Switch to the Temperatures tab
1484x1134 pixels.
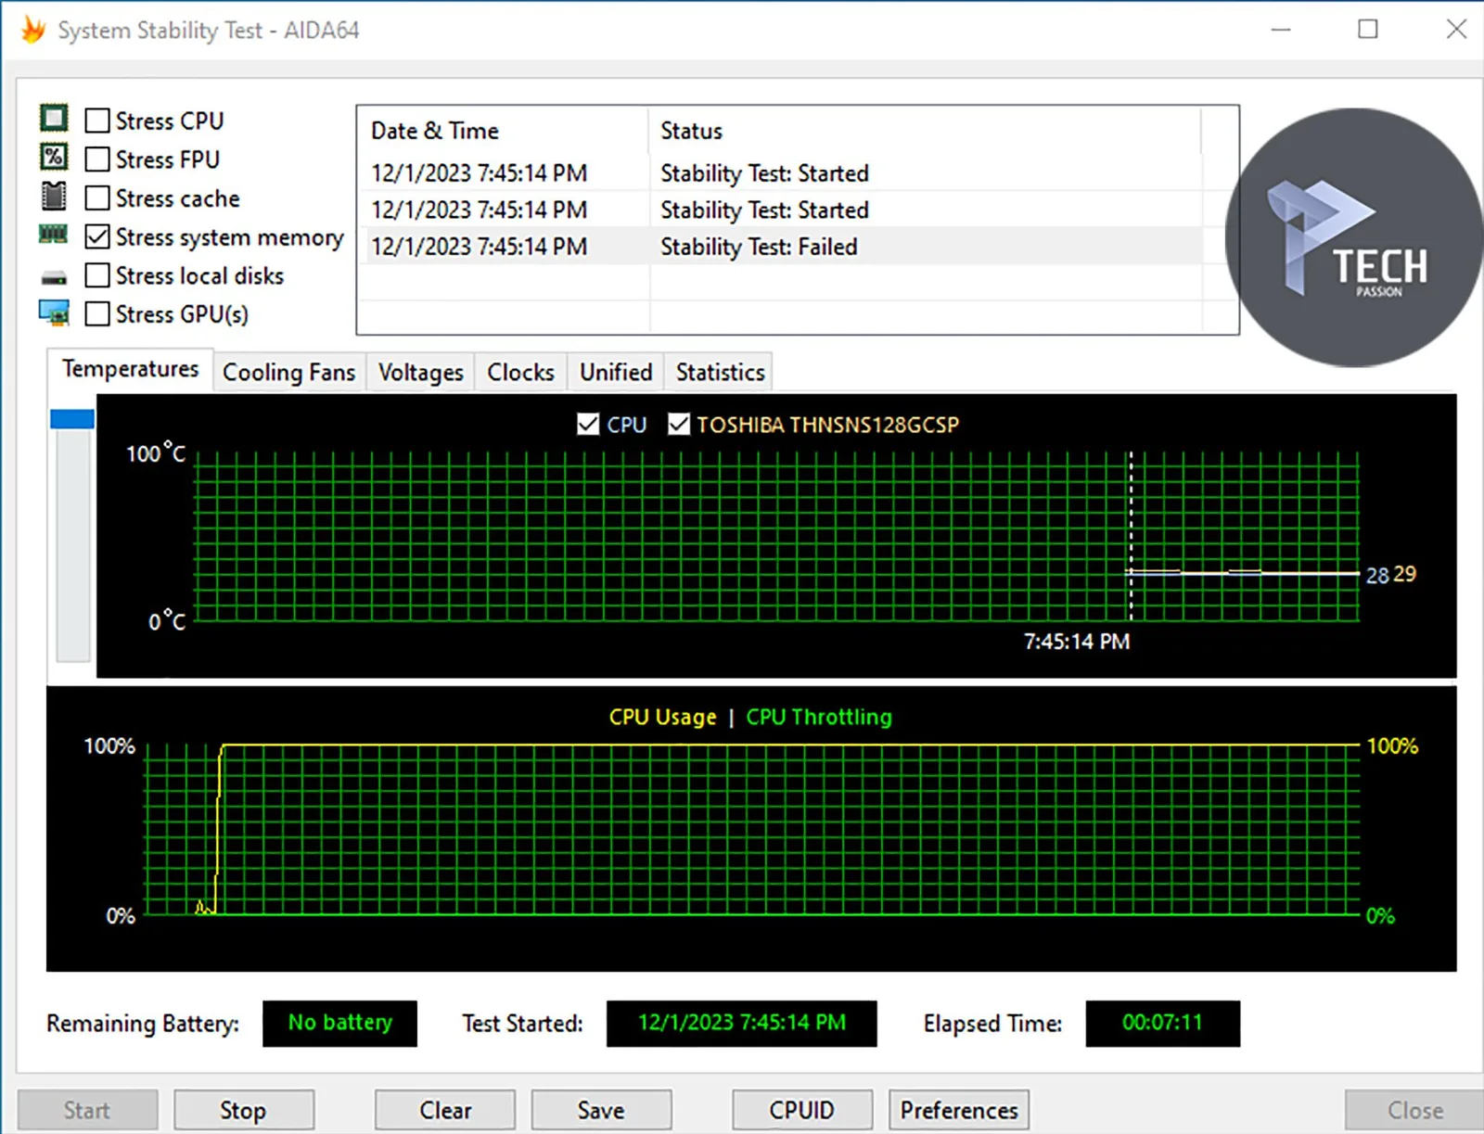point(130,369)
